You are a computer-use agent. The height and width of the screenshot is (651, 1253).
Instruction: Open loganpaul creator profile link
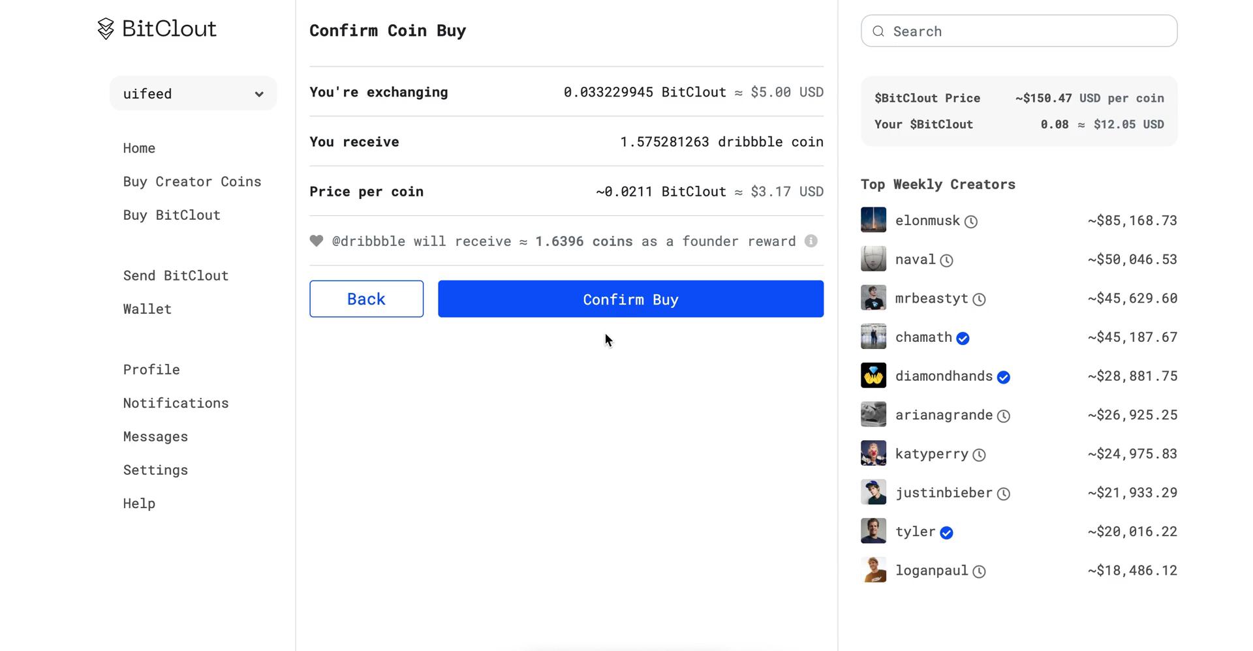[x=931, y=571]
